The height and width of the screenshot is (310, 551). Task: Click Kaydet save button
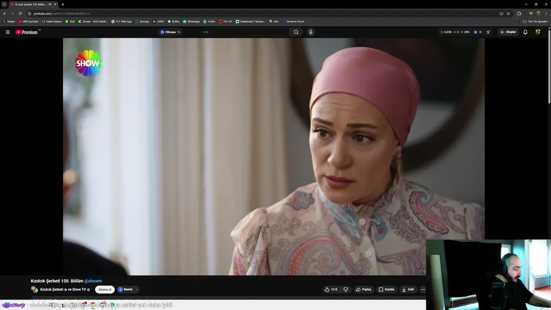pyautogui.click(x=387, y=289)
